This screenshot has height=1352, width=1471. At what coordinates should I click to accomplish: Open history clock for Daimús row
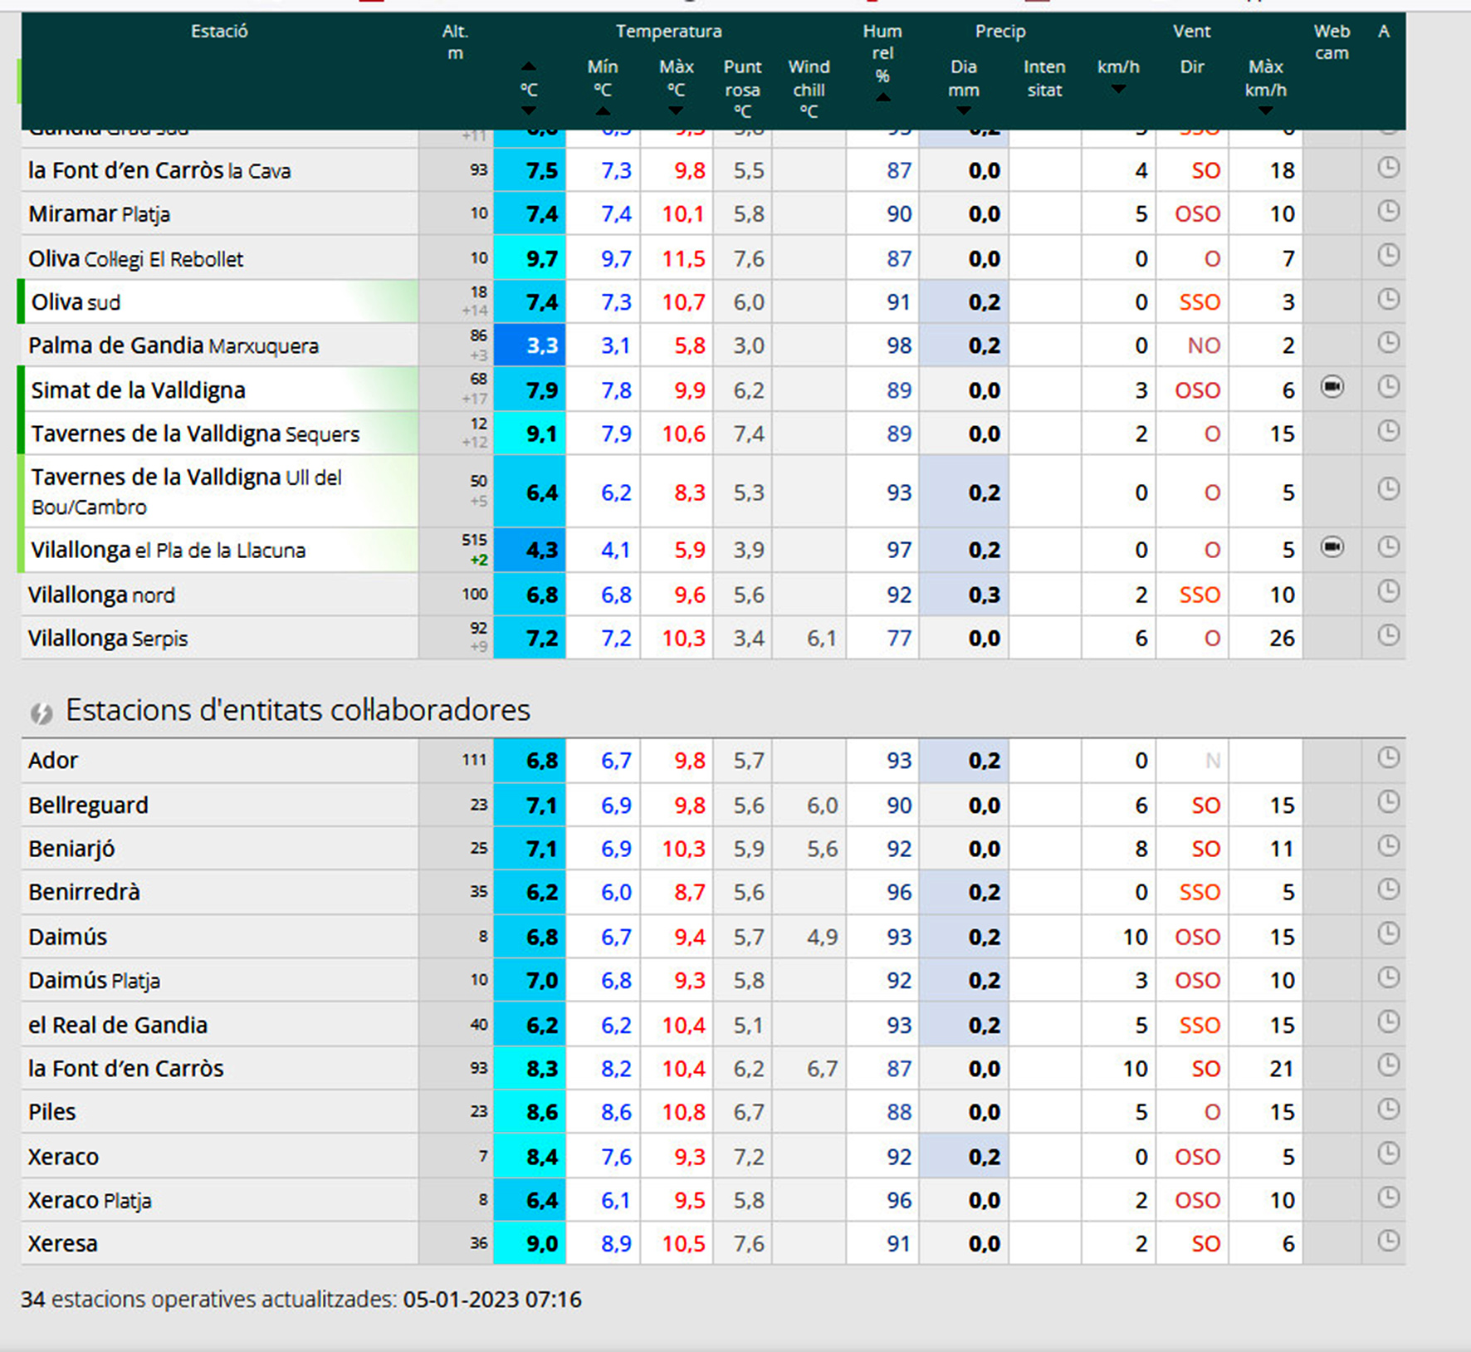[1389, 933]
